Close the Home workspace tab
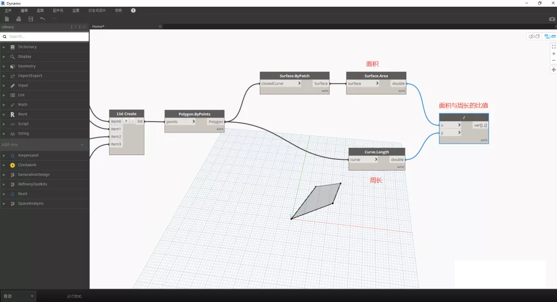Viewport: 557px width, 302px height. coord(160,27)
